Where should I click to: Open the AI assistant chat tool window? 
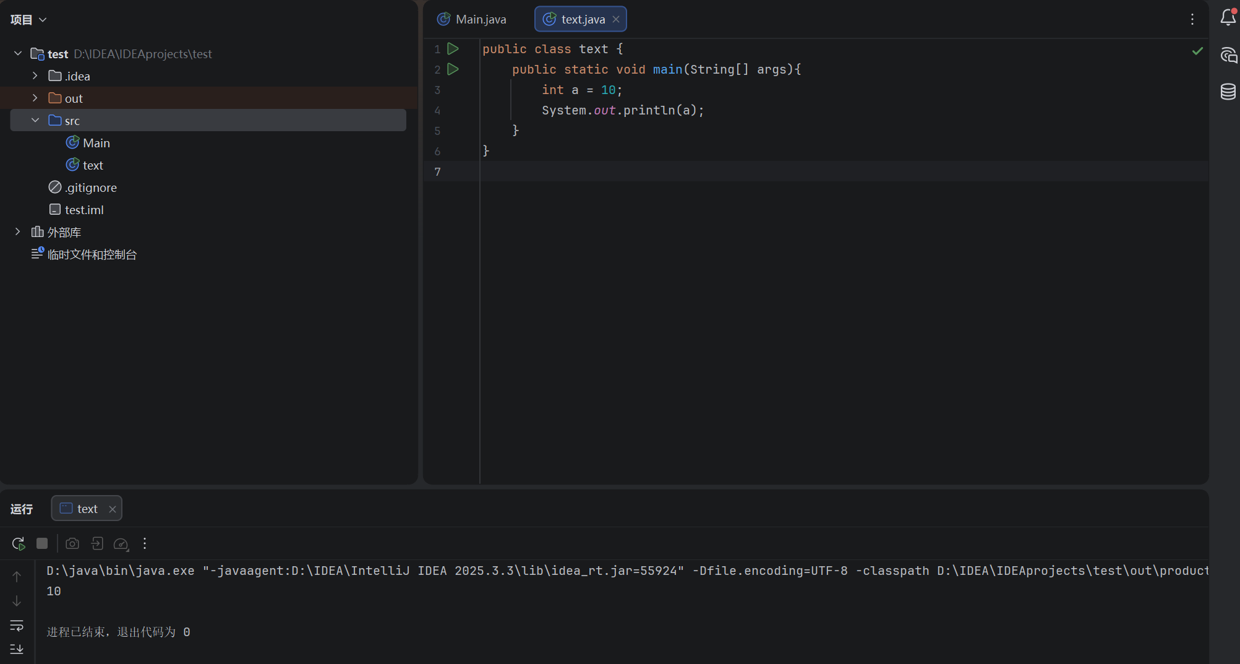[1228, 55]
